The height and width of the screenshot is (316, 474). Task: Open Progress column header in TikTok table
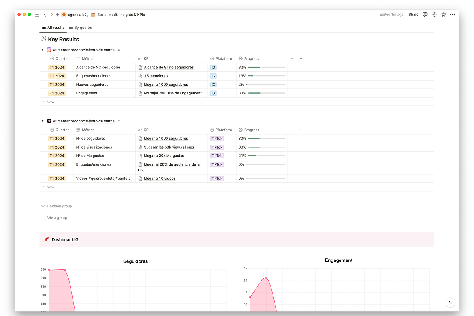tap(249, 130)
